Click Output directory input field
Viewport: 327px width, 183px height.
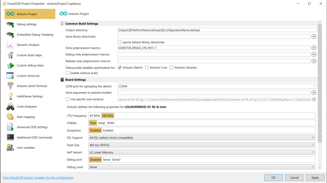tap(217, 30)
